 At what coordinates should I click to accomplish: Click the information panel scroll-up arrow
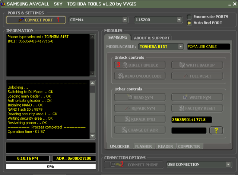tap(92, 37)
